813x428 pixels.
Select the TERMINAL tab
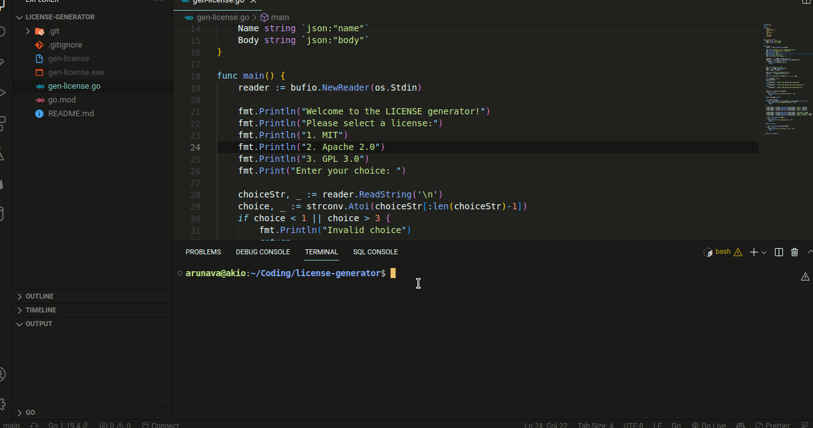(321, 252)
